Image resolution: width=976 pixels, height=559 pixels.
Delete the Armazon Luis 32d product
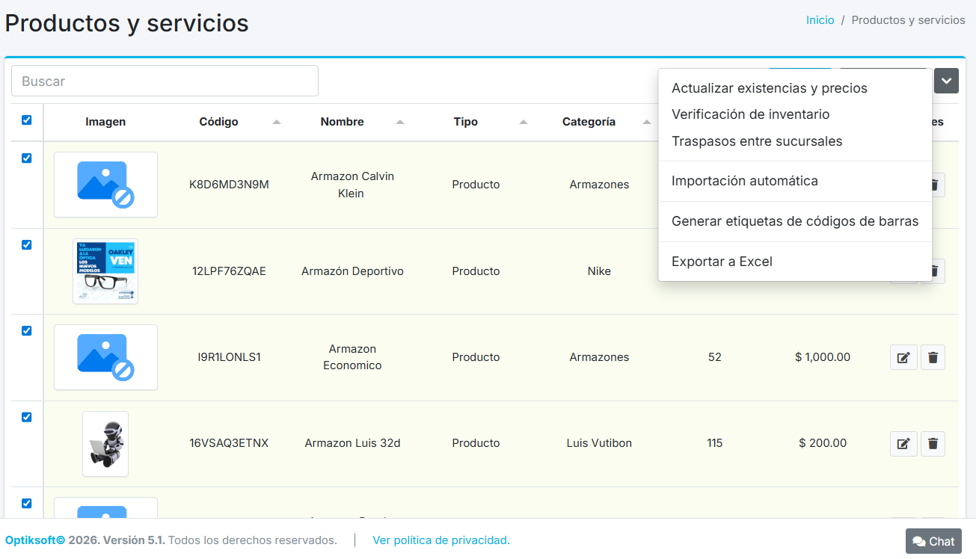(x=933, y=444)
